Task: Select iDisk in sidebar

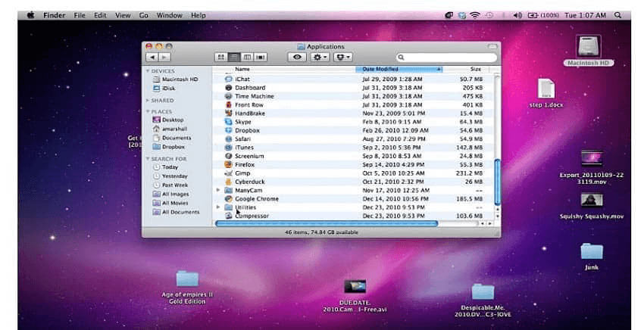Action: tap(164, 89)
